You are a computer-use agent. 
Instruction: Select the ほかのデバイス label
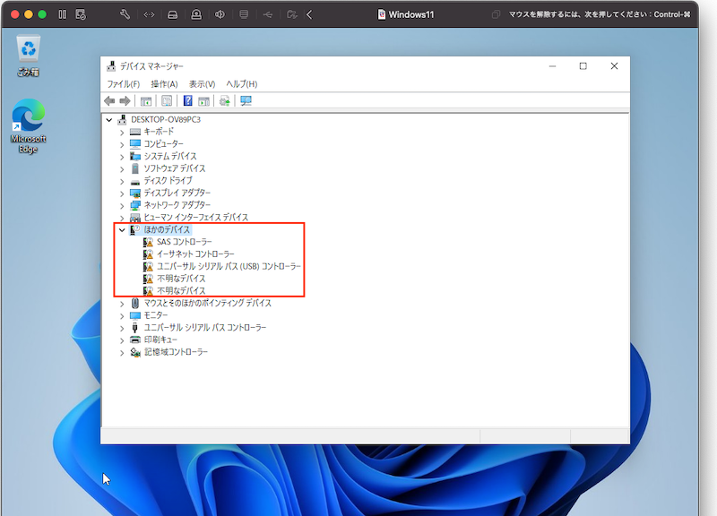pos(167,229)
